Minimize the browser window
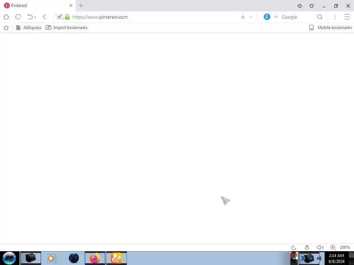This screenshot has width=354, height=265. (324, 6)
